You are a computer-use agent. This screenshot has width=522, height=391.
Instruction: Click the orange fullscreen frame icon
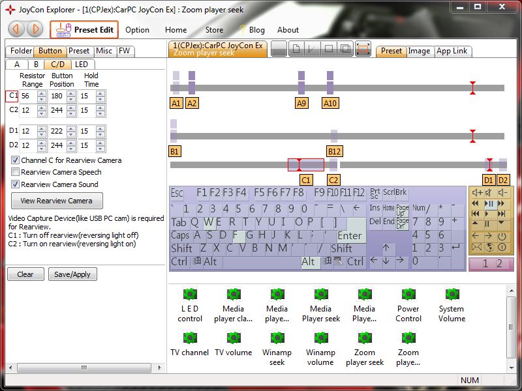363,50
